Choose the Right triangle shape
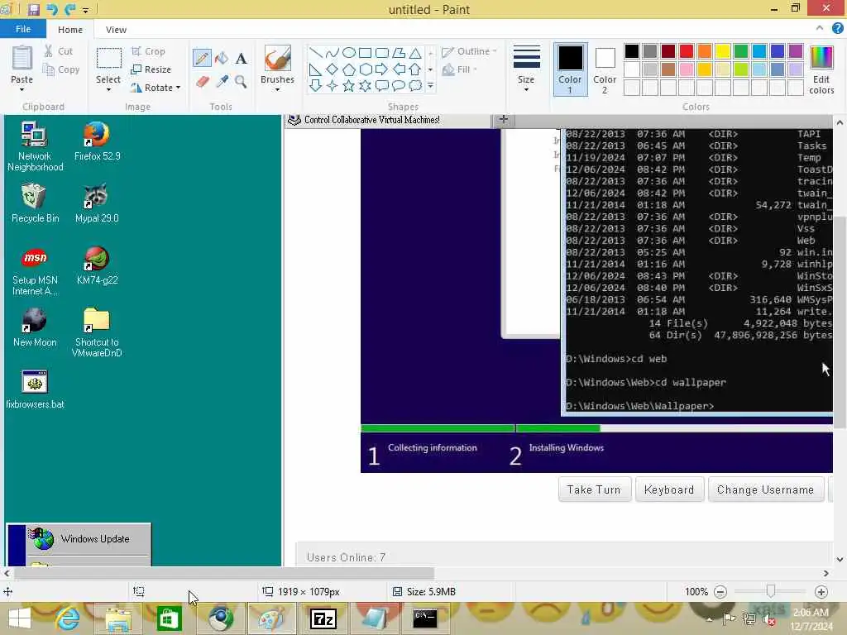Viewport: 847px width, 635px height. pos(316,69)
